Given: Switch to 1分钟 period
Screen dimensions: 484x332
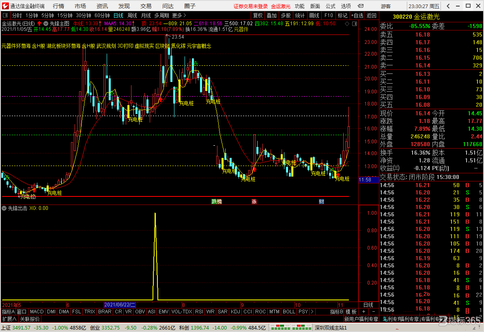Looking at the screenshot, I should click(x=32, y=15).
